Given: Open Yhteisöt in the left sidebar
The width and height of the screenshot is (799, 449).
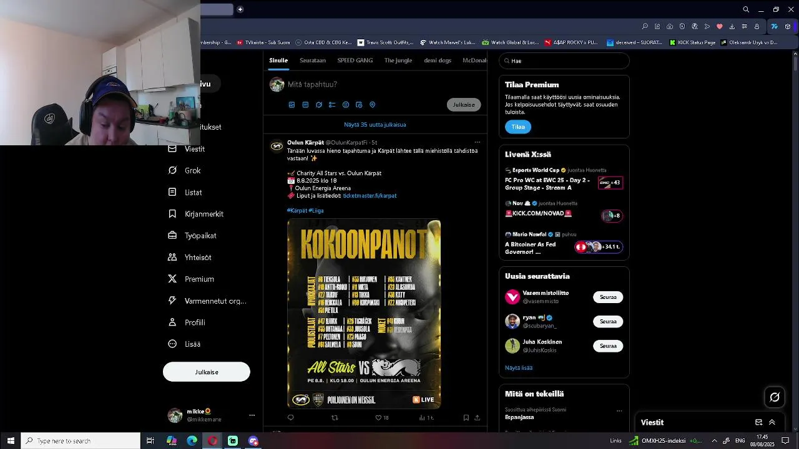Looking at the screenshot, I should pos(190,258).
